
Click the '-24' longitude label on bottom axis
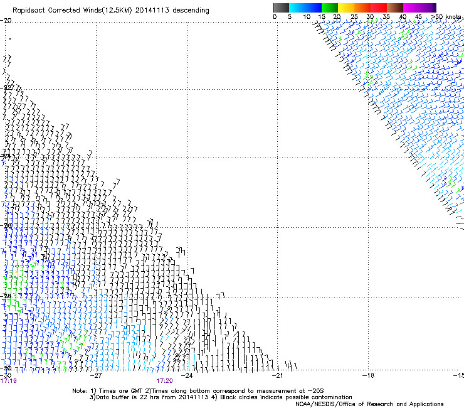tap(187, 375)
